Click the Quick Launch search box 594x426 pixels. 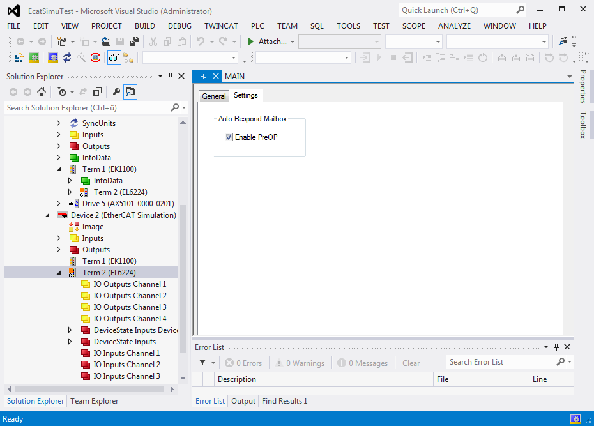coord(463,10)
